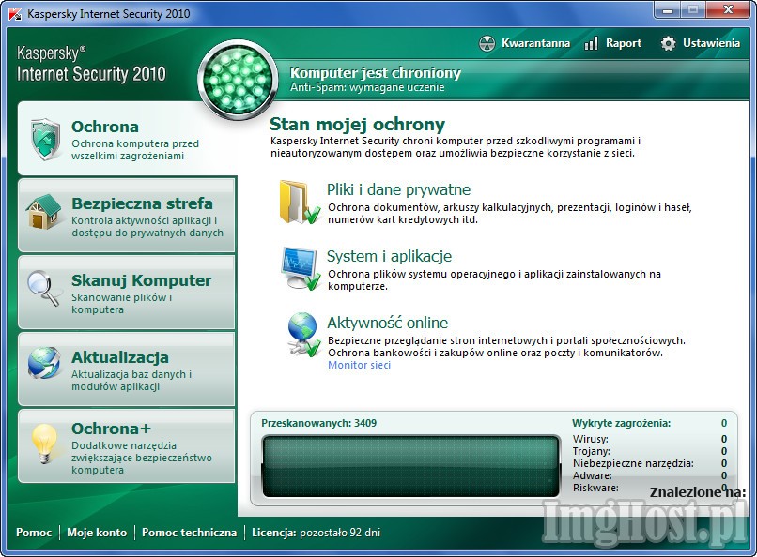
Task: Open Ustawienia settings
Action: (700, 43)
